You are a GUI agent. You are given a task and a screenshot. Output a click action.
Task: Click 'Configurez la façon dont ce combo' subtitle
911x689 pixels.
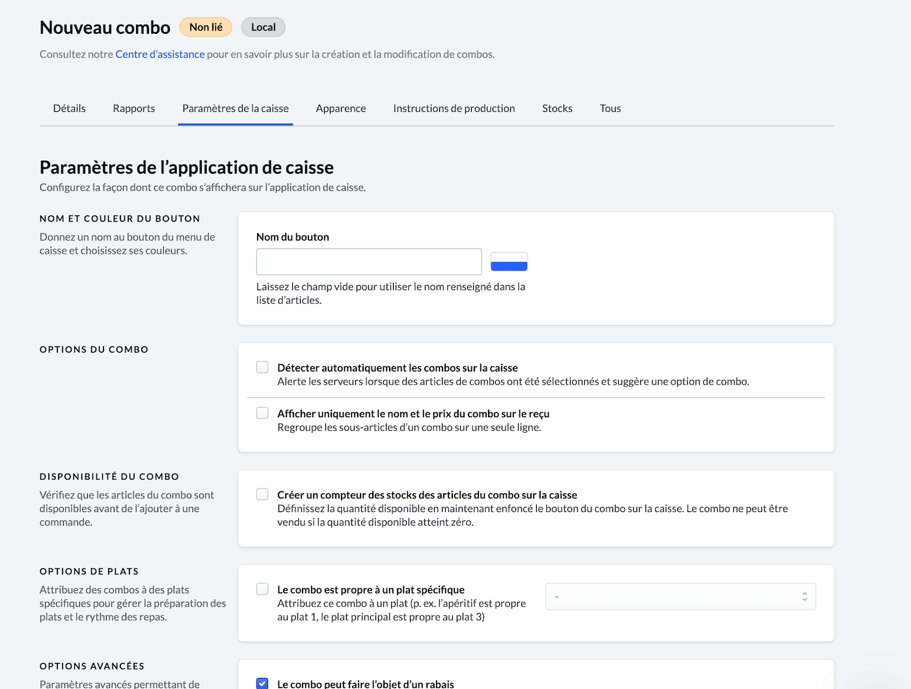203,187
